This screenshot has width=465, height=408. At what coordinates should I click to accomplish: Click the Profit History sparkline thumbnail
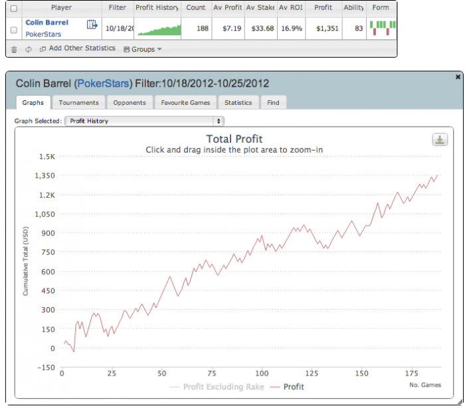(x=159, y=30)
